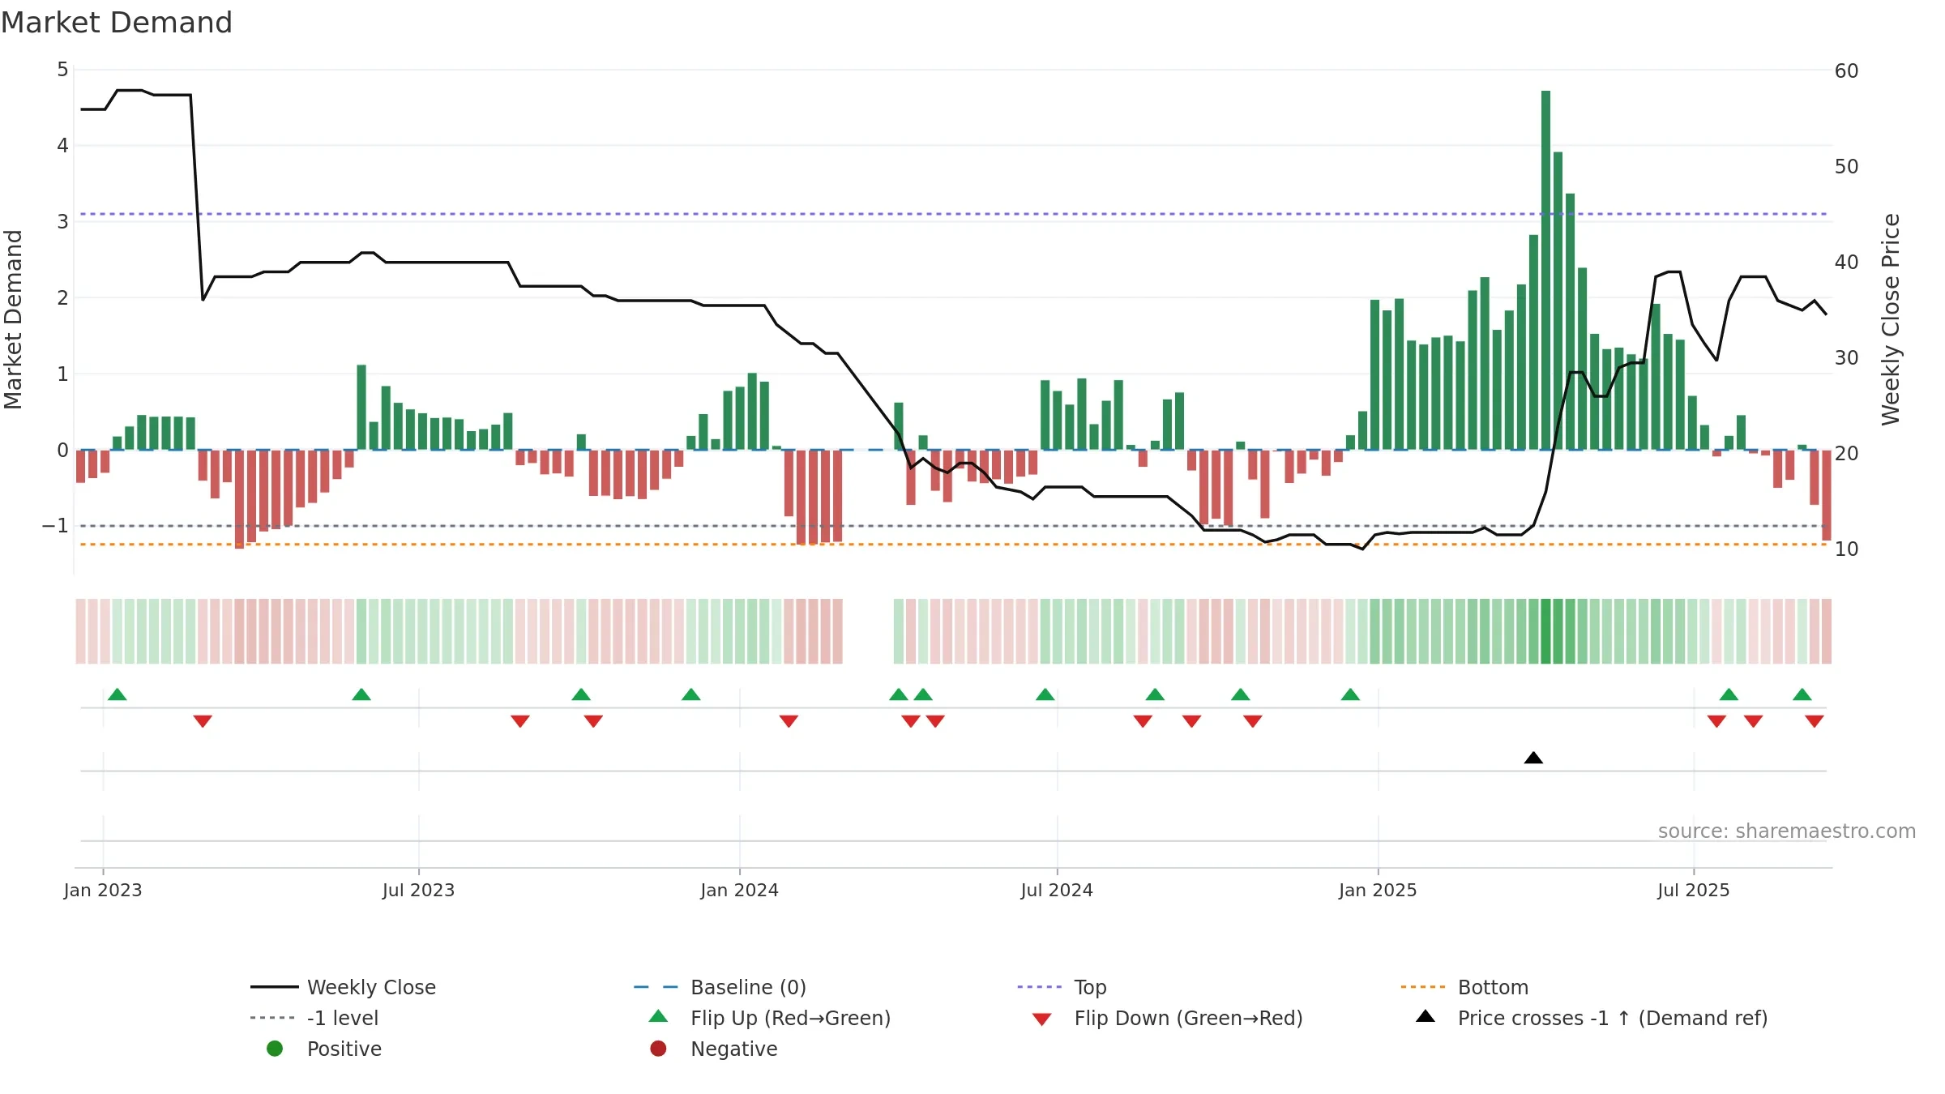Viewport: 1945px width, 1094px height.
Task: Click the 60 tick on price axis
Action: (1847, 71)
